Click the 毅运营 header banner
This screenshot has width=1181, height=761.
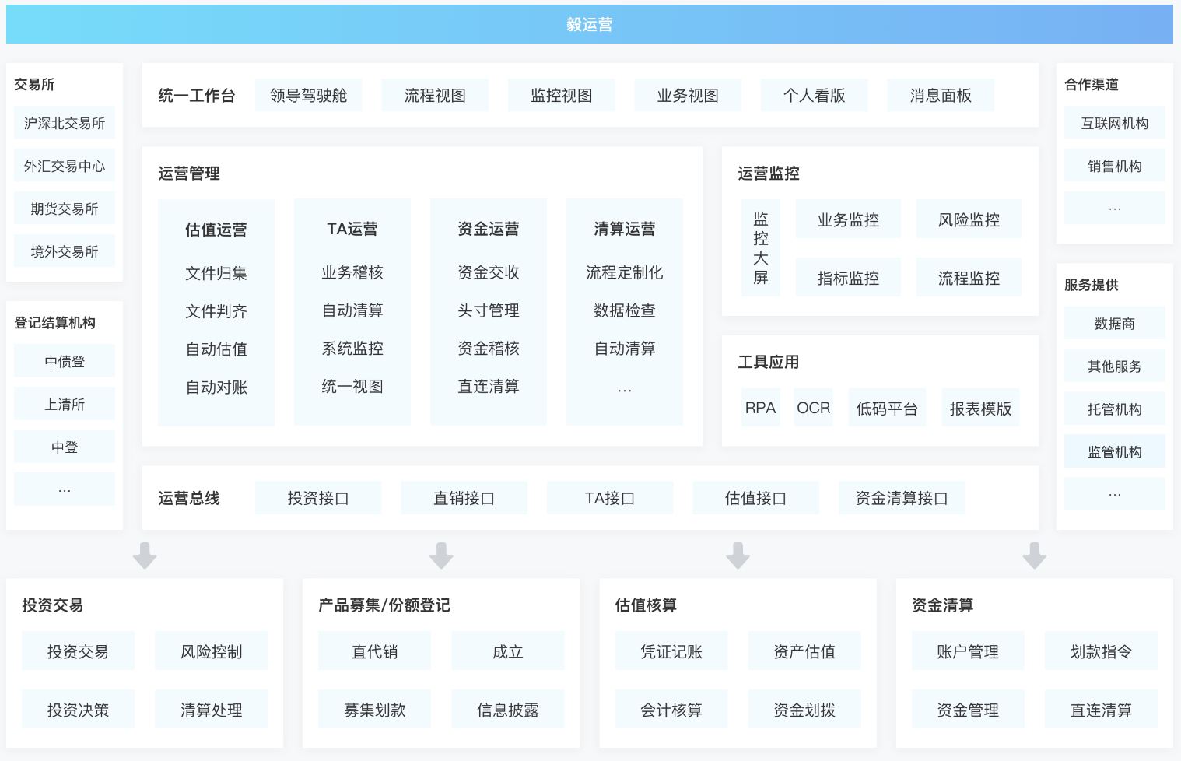(589, 24)
